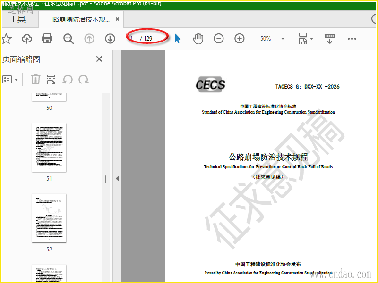
Task: Expand the page fit options arrow
Action: coord(311,39)
